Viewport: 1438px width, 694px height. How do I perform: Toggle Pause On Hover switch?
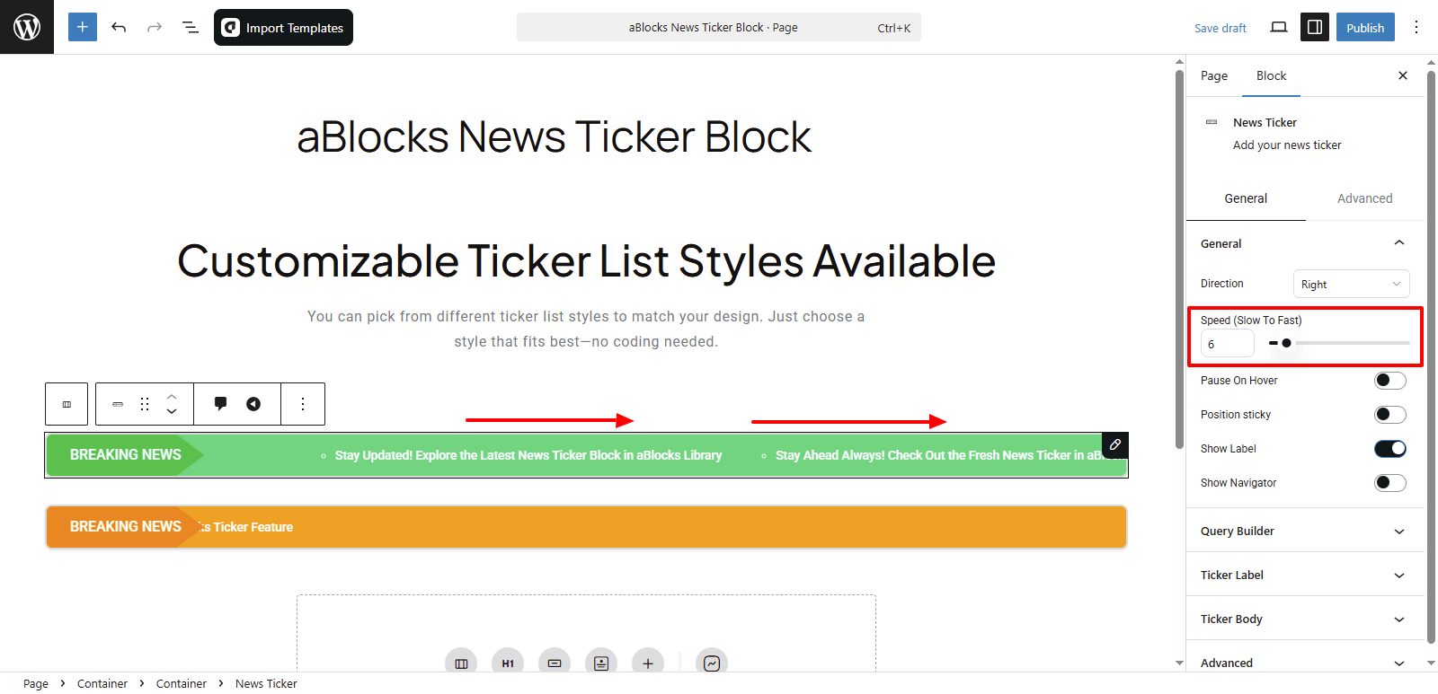[x=1390, y=381]
